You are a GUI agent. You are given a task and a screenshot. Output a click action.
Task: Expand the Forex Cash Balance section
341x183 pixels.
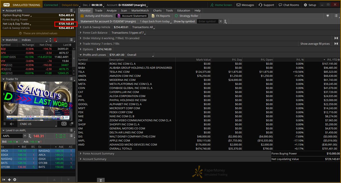click(80, 33)
